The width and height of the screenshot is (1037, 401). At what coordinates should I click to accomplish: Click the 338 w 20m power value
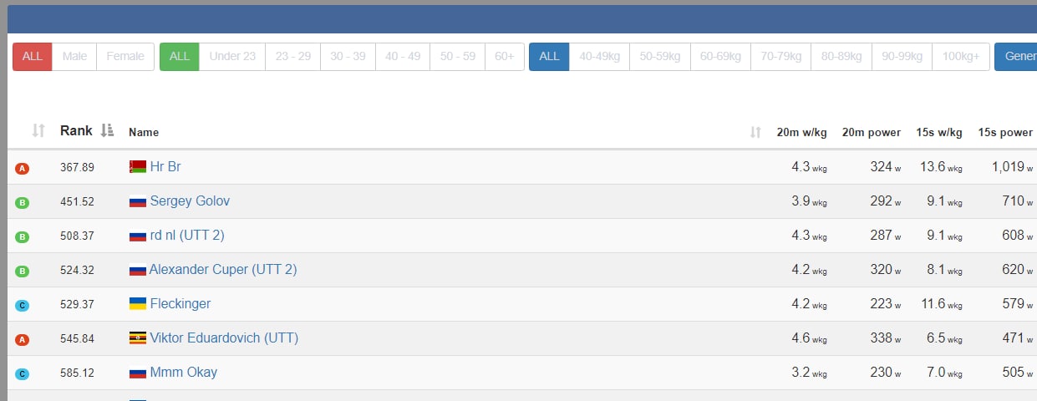pos(886,338)
